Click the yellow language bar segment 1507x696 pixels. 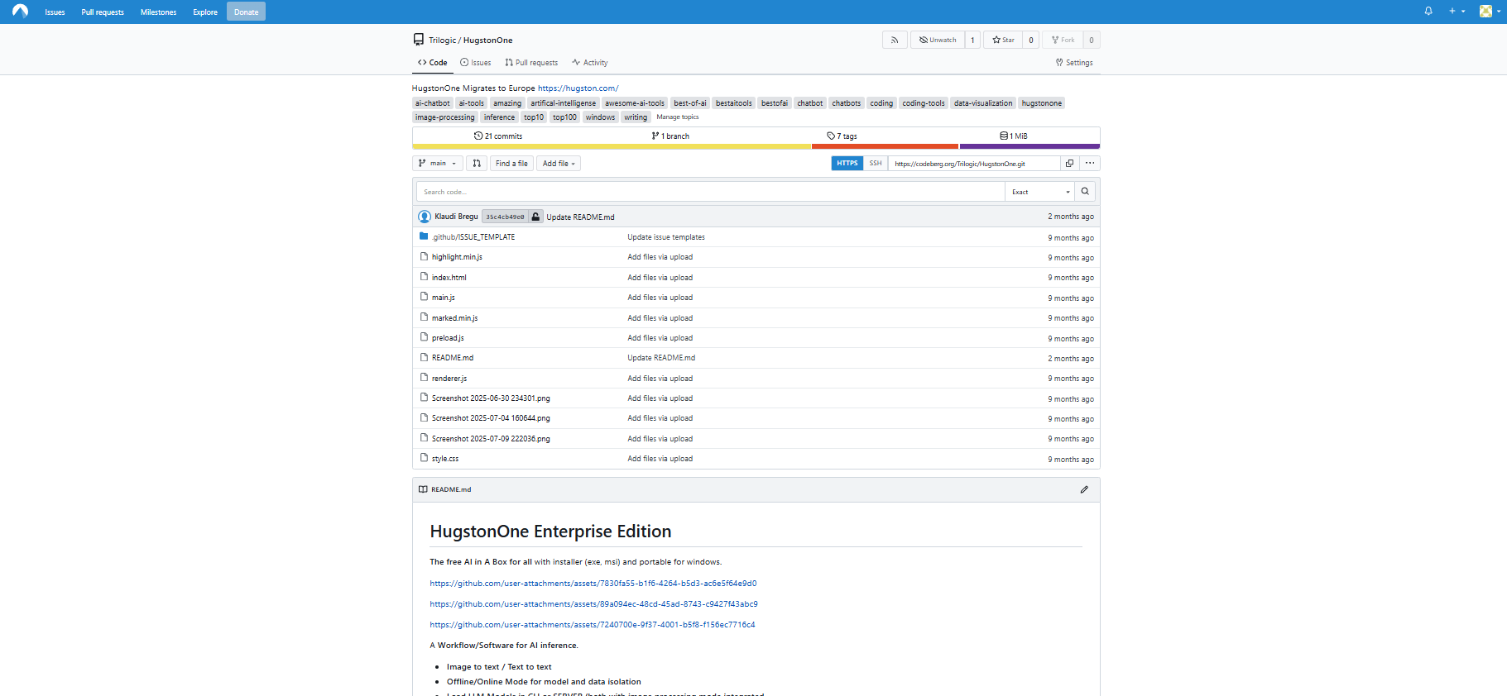coord(612,146)
